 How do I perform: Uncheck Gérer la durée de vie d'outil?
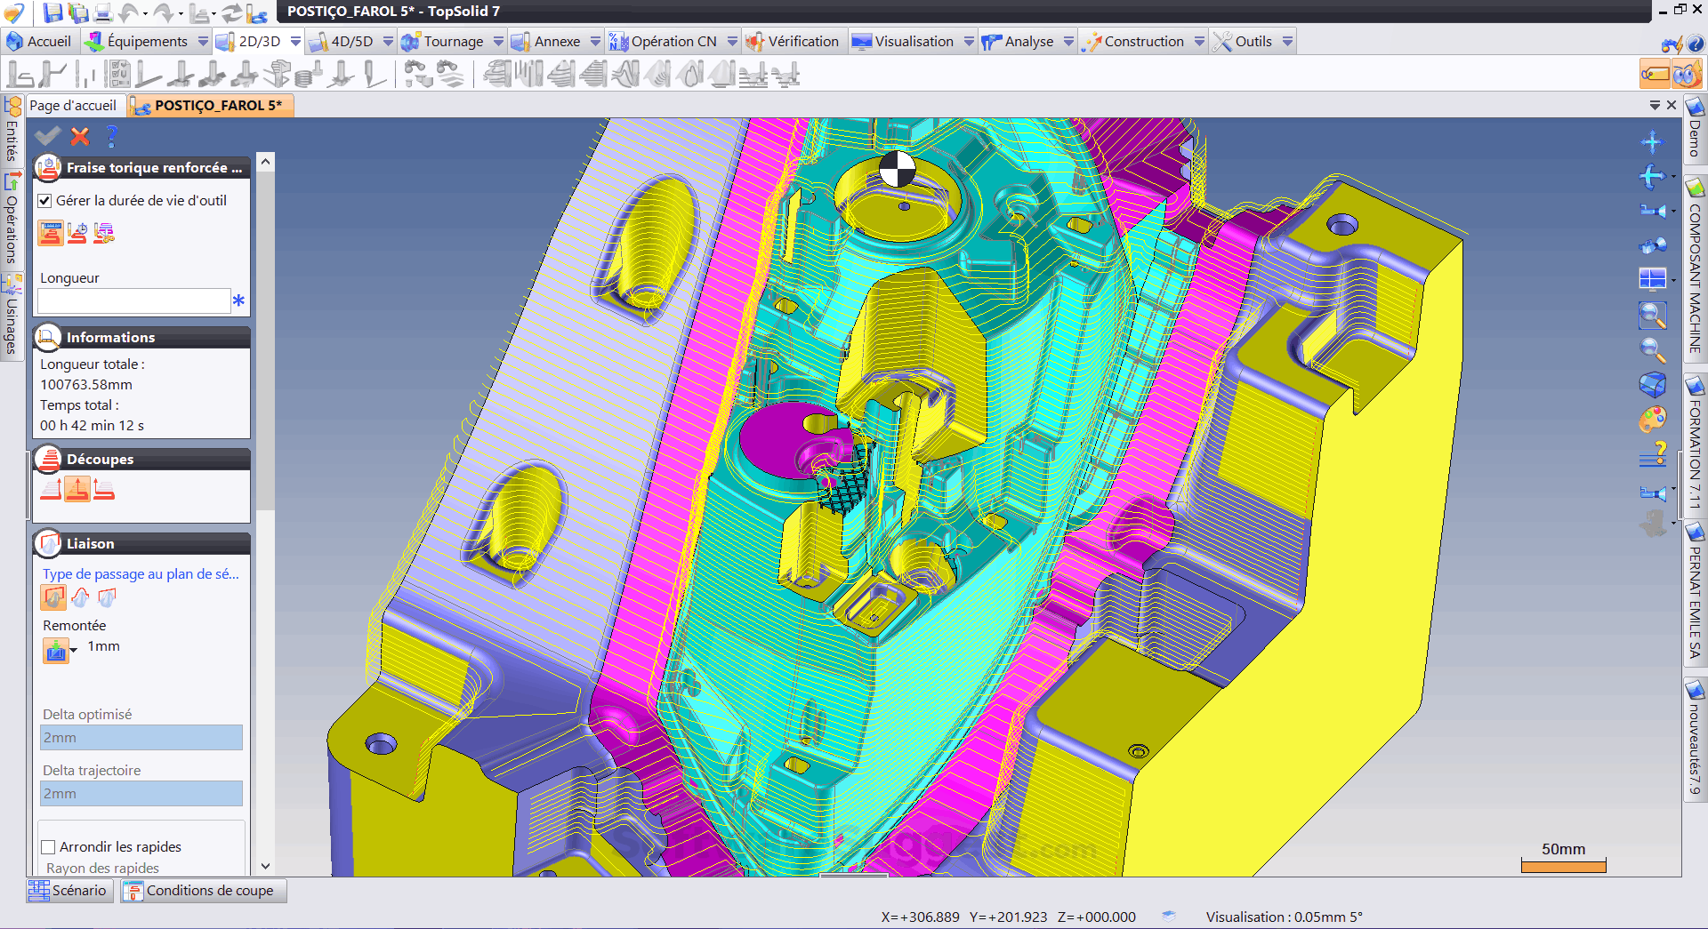44,200
